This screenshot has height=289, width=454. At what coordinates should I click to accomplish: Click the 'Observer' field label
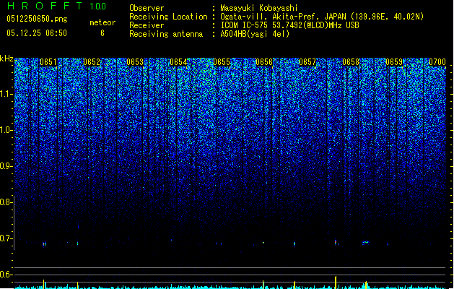pyautogui.click(x=147, y=8)
